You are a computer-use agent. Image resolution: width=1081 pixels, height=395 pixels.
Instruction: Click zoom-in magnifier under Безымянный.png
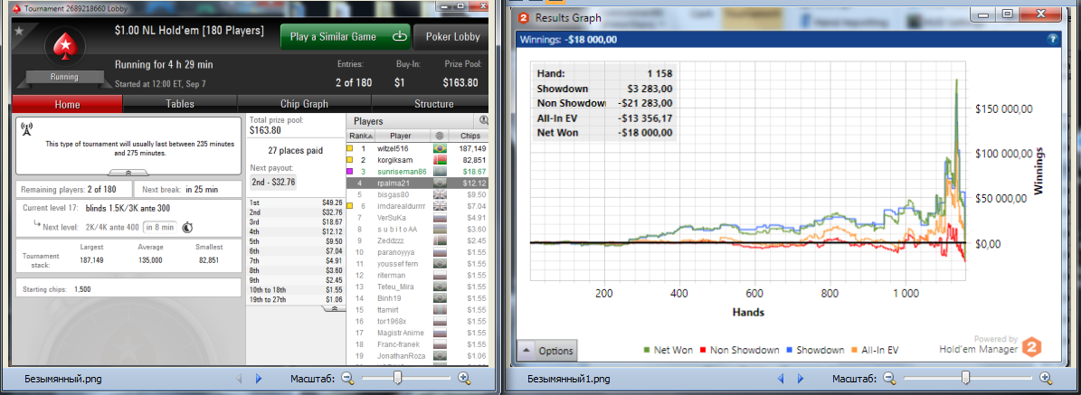[x=464, y=378]
